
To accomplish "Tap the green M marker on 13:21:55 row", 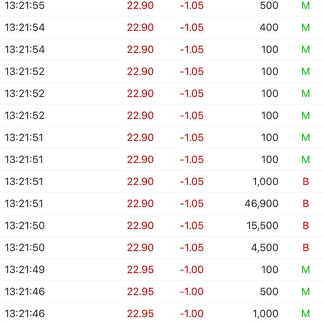I will pyautogui.click(x=306, y=5).
